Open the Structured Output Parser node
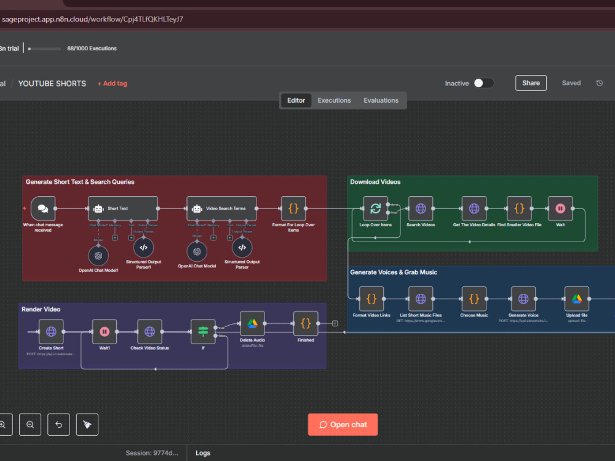Image resolution: width=615 pixels, height=461 pixels. coord(242,247)
